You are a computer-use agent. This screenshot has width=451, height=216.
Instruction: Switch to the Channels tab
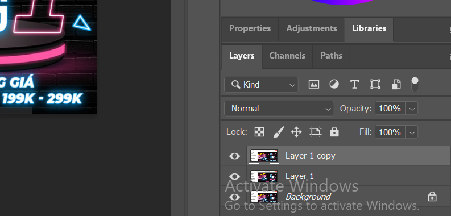(287, 56)
